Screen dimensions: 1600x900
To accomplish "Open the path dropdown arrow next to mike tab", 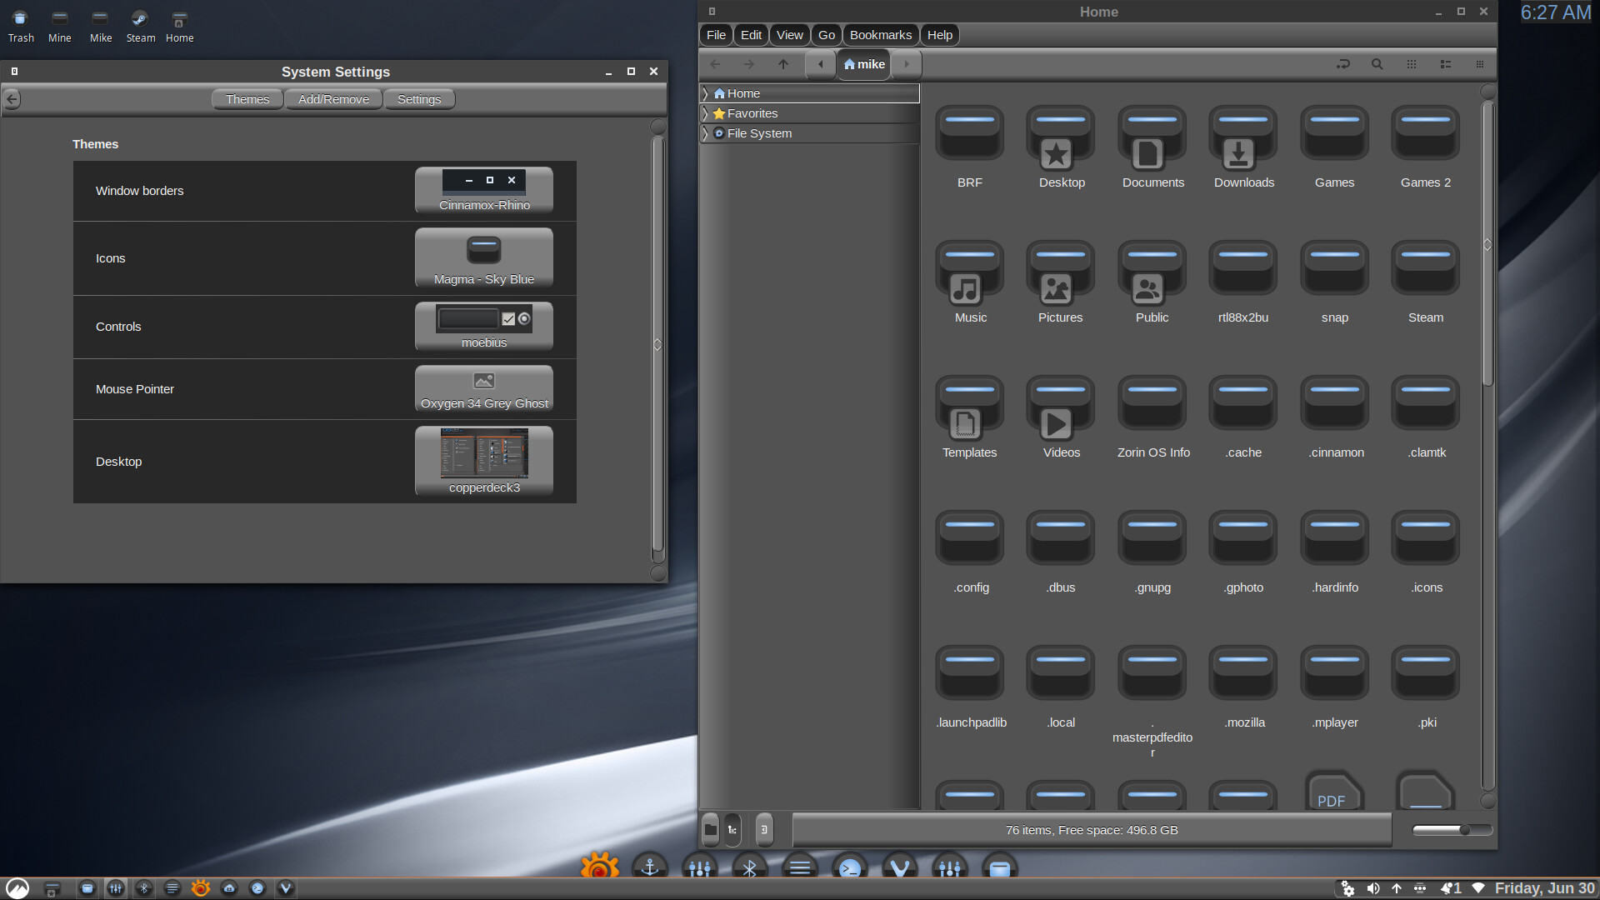I will (x=907, y=64).
